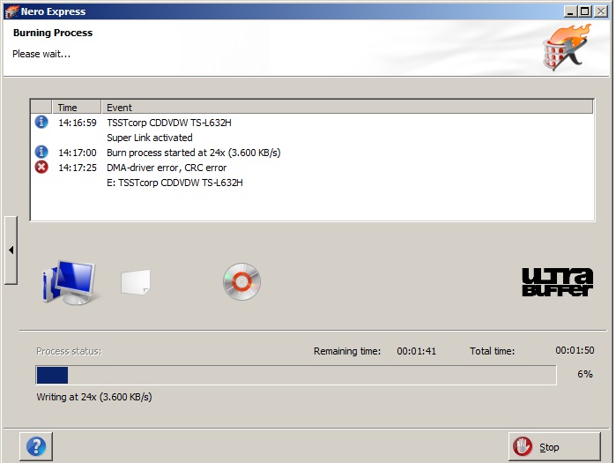The width and height of the screenshot is (616, 463).
Task: Click the info icon at 14:16:59
Action: (41, 123)
